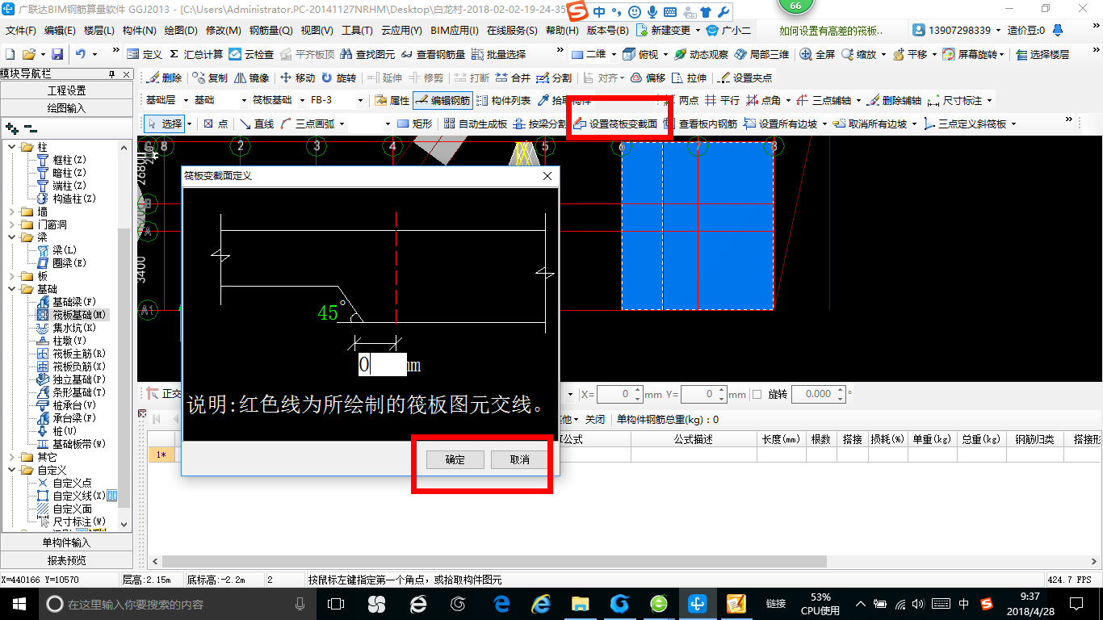Image resolution: width=1103 pixels, height=620 pixels.
Task: Click the X= coordinate input field
Action: (x=619, y=395)
